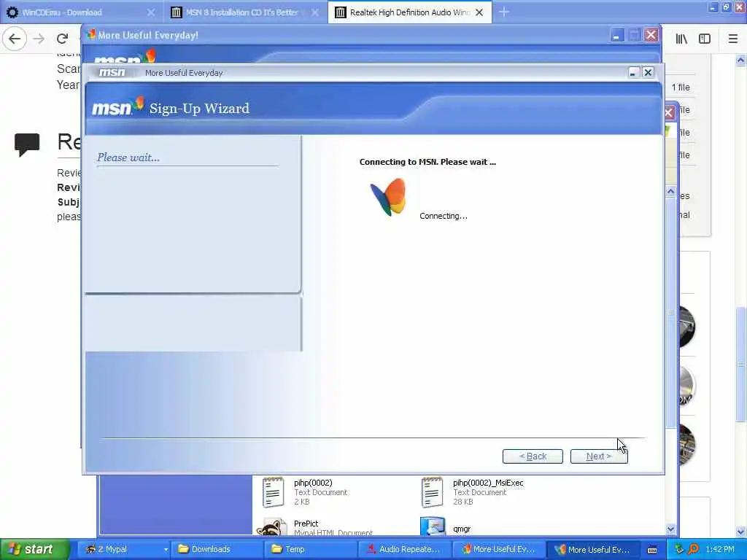The image size is (747, 560).
Task: Select the Realtek High Definition Audio tab
Action: [x=410, y=12]
